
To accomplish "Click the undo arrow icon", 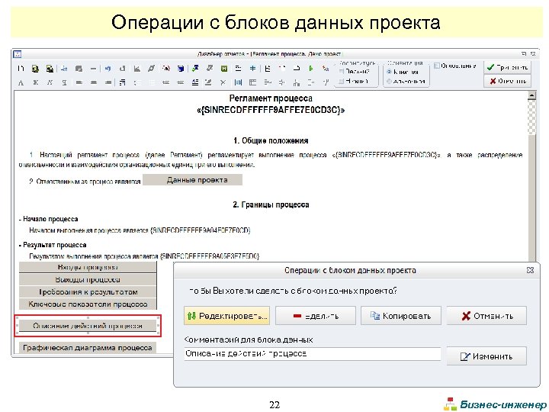I will [108, 69].
